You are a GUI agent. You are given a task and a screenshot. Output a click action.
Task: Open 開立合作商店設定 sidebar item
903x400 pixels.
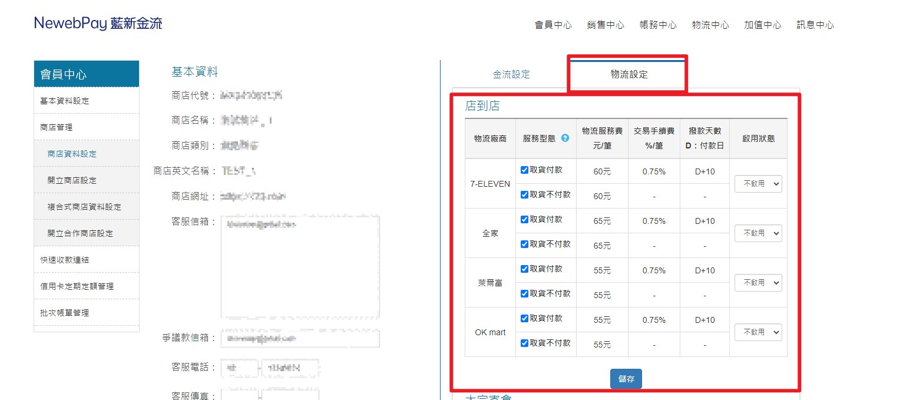pyautogui.click(x=87, y=233)
